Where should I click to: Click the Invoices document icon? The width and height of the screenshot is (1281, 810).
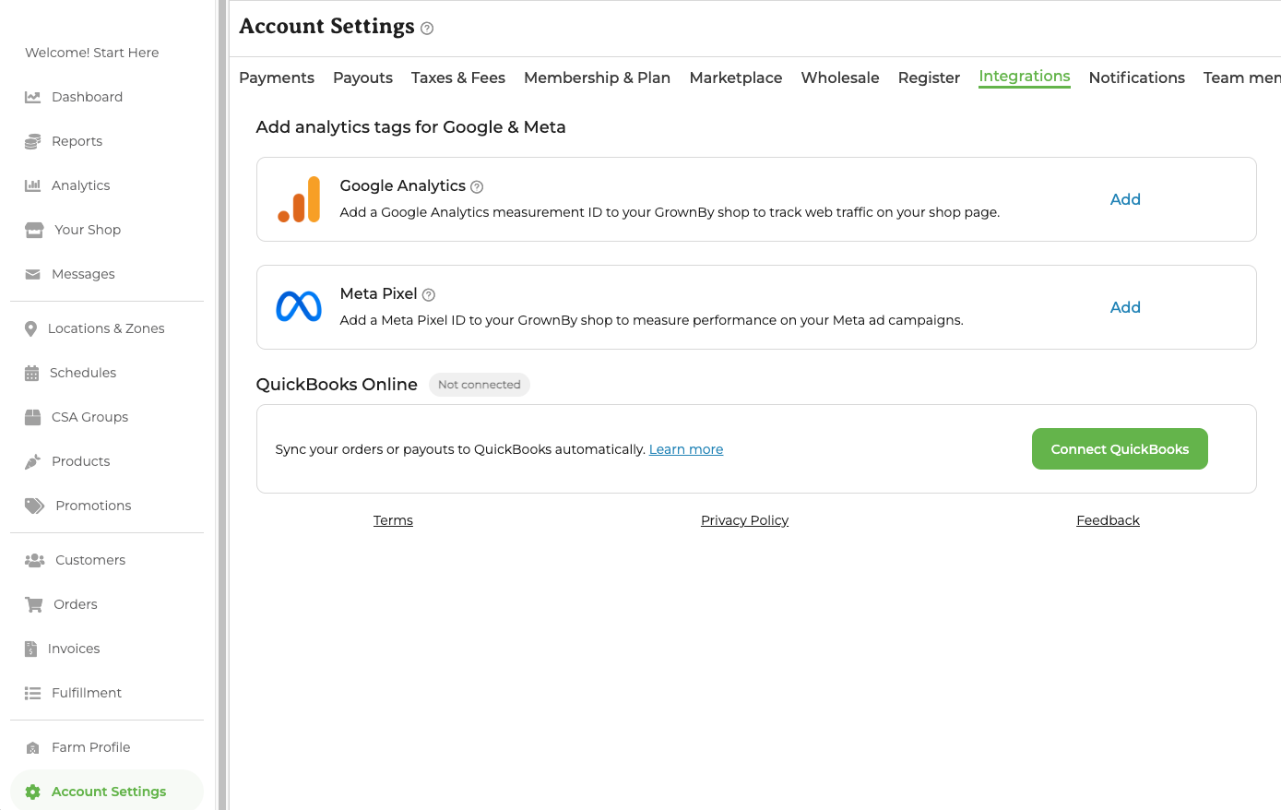pyautogui.click(x=30, y=649)
